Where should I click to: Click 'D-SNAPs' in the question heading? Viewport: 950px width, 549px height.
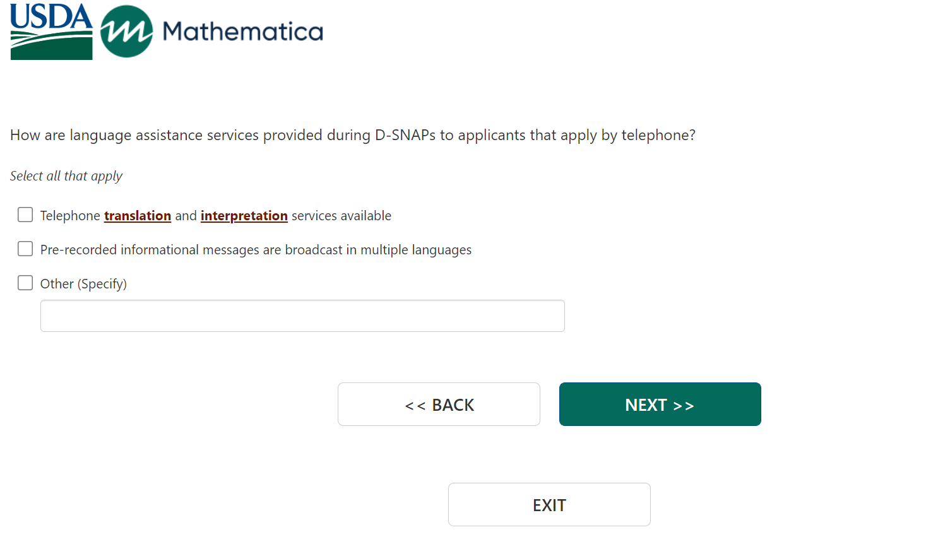click(405, 135)
